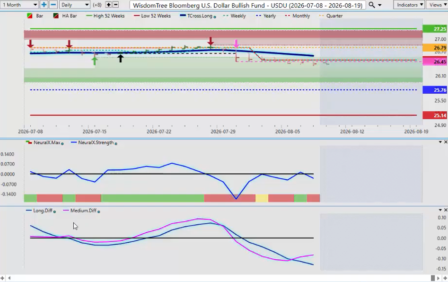This screenshot has height=282, width=448.
Task: Close the NeuralX indicator panel
Action: click(446, 142)
